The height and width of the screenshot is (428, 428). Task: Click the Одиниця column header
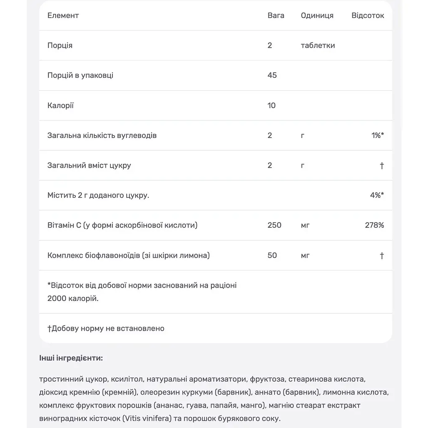click(317, 15)
